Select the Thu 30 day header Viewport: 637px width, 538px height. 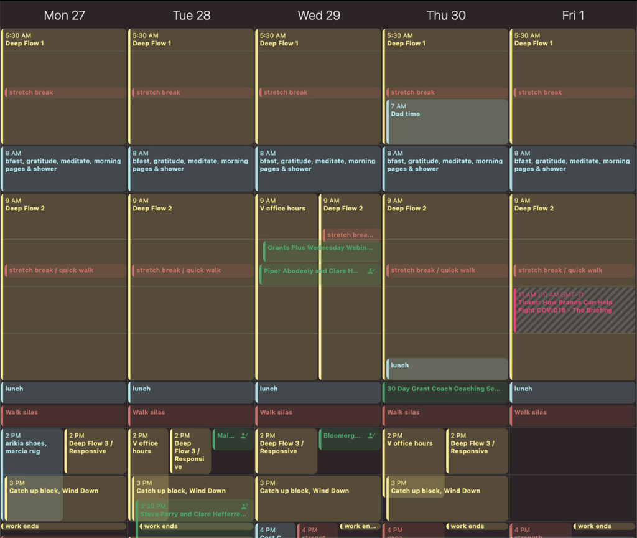point(445,16)
